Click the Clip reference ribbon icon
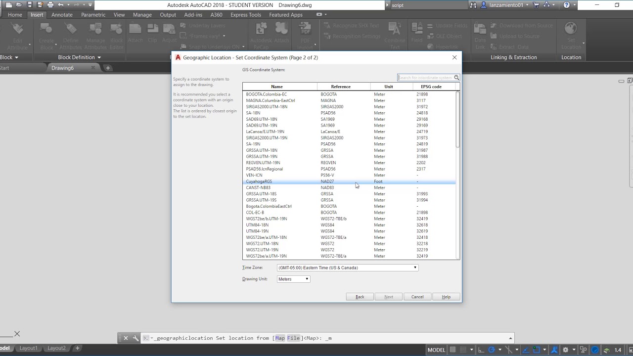 152,29
